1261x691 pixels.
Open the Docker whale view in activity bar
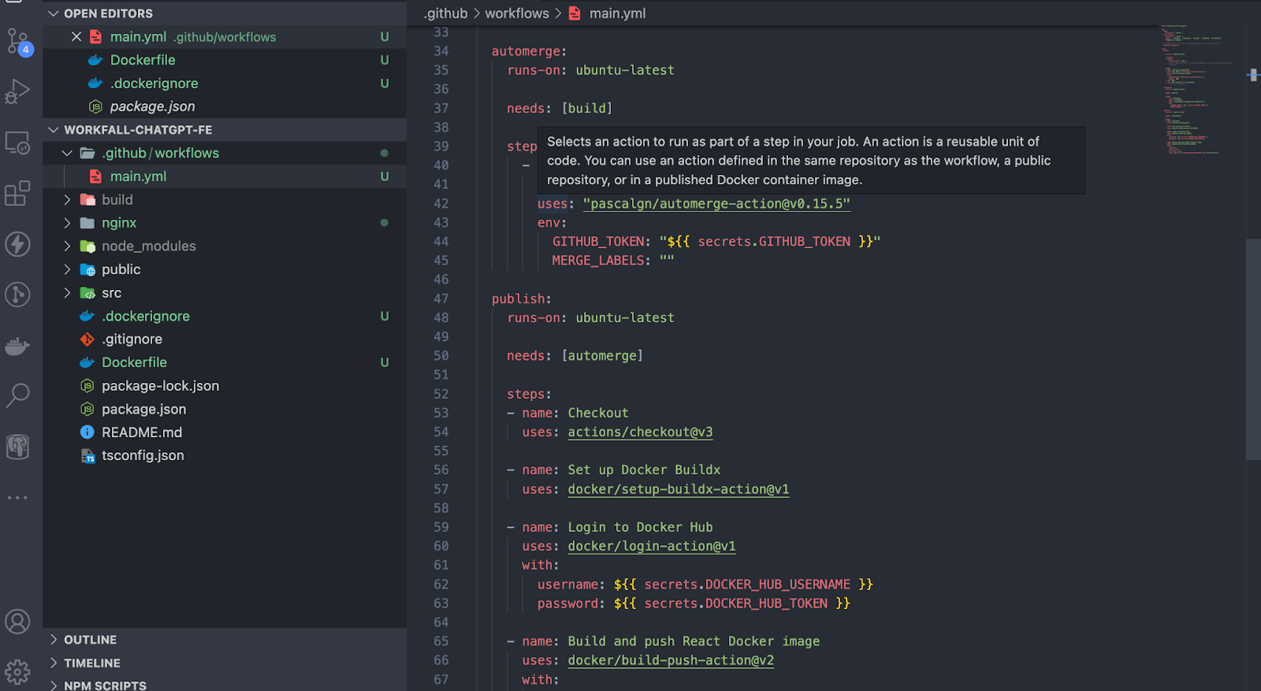click(x=17, y=346)
